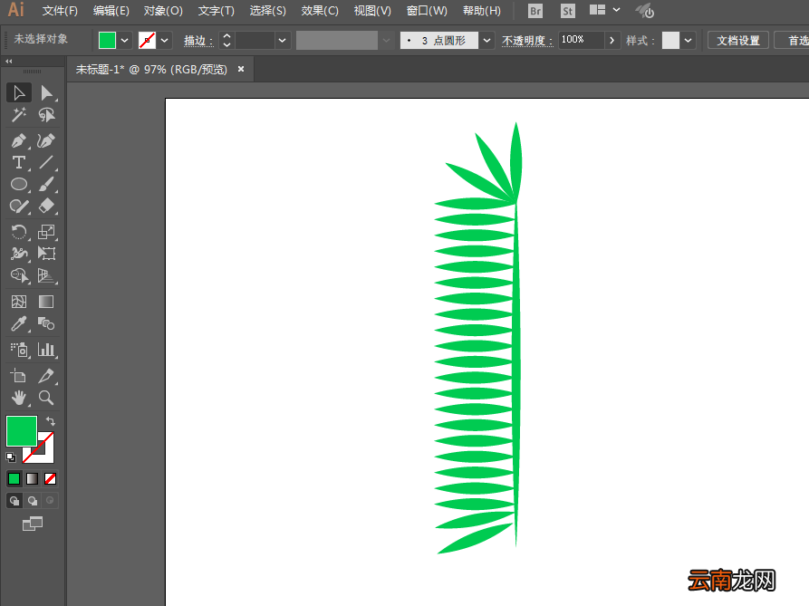Swap fill and stroke colors

(x=51, y=421)
